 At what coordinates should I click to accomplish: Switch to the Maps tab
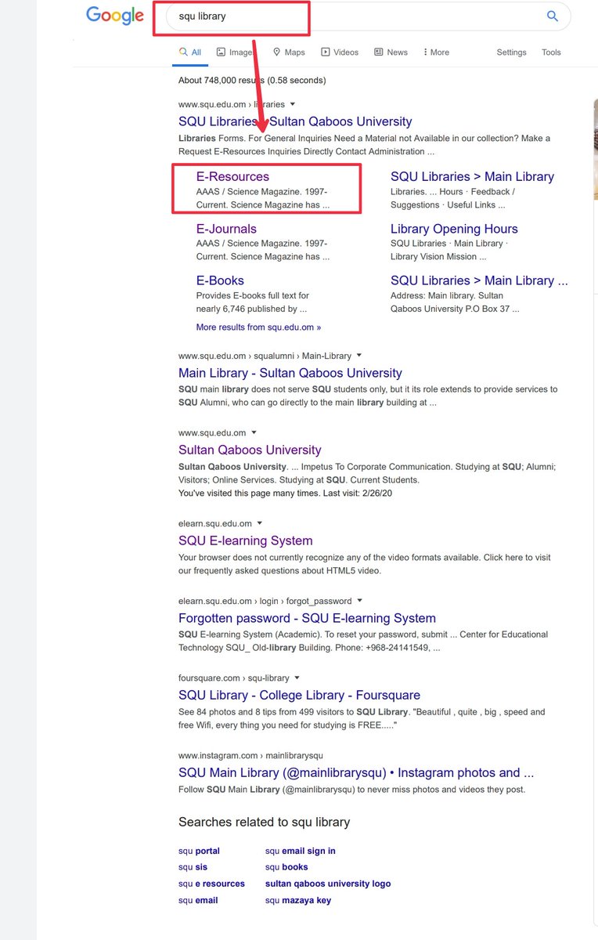tap(289, 52)
